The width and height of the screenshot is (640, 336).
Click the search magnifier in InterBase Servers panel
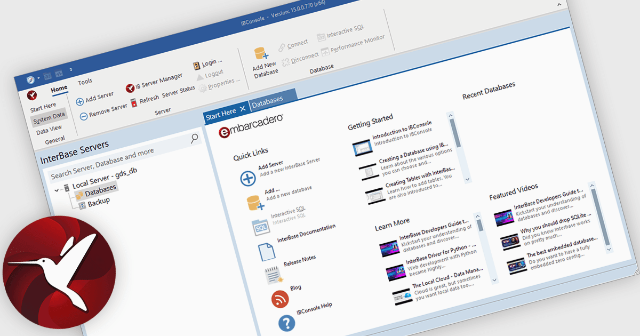click(x=194, y=139)
